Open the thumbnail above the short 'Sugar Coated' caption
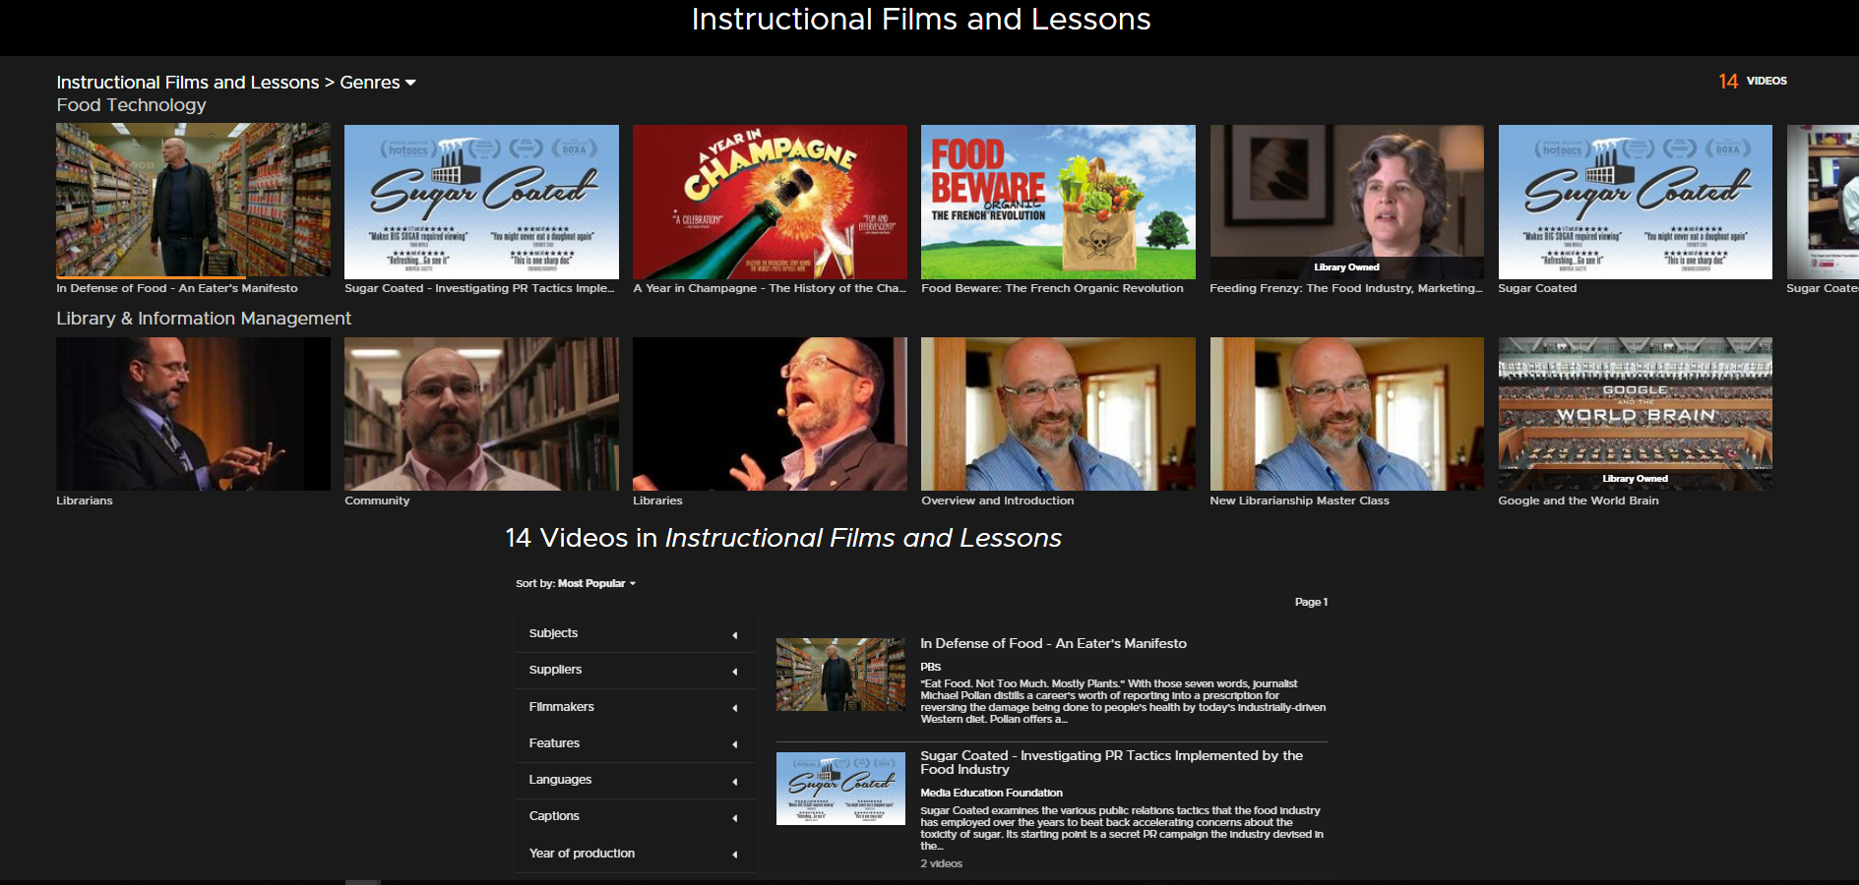This screenshot has height=885, width=1859. point(1635,202)
